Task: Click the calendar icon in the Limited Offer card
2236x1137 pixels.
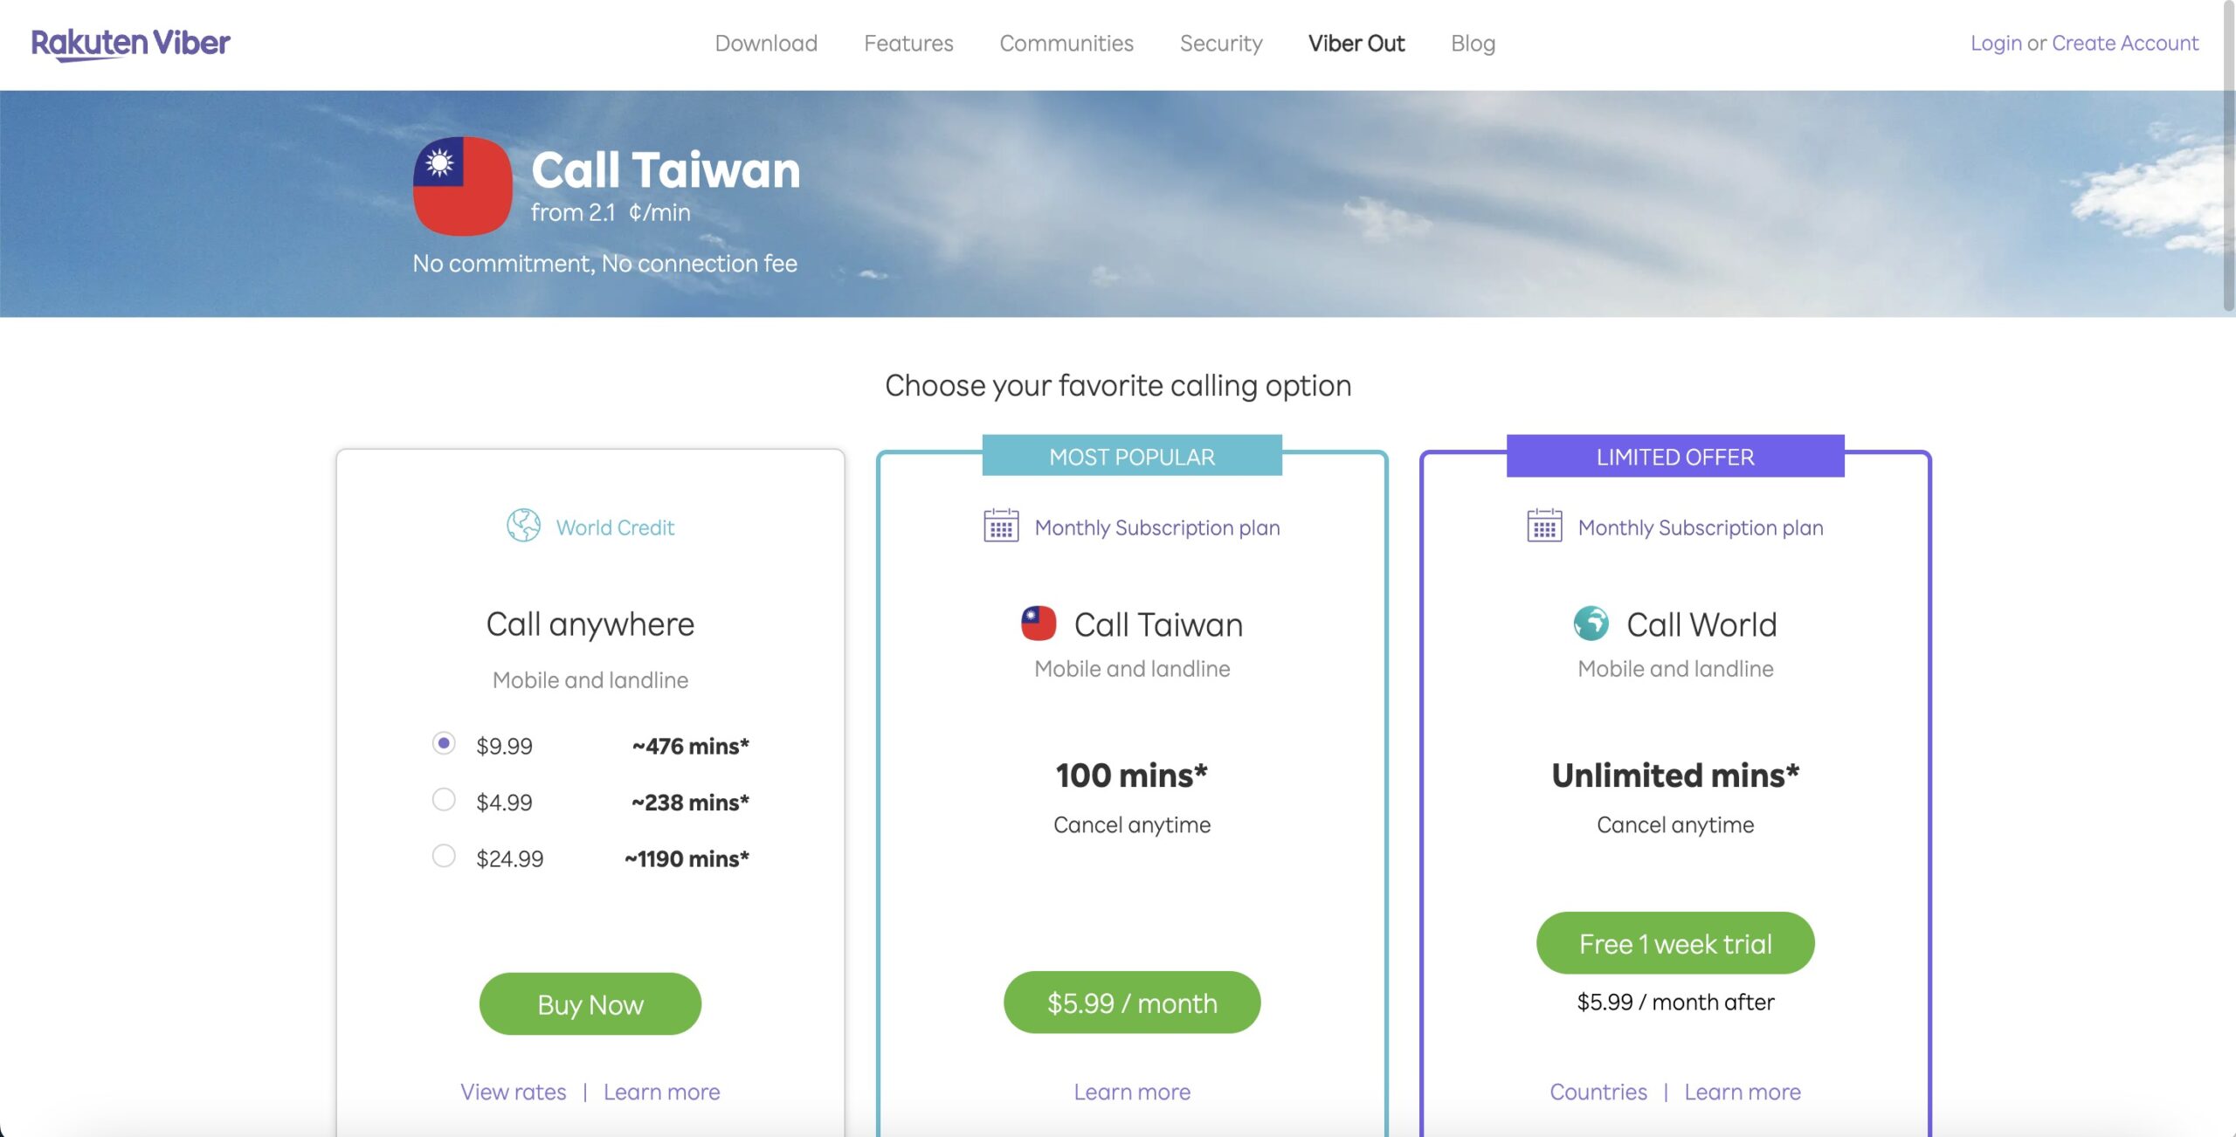Action: 1544,526
